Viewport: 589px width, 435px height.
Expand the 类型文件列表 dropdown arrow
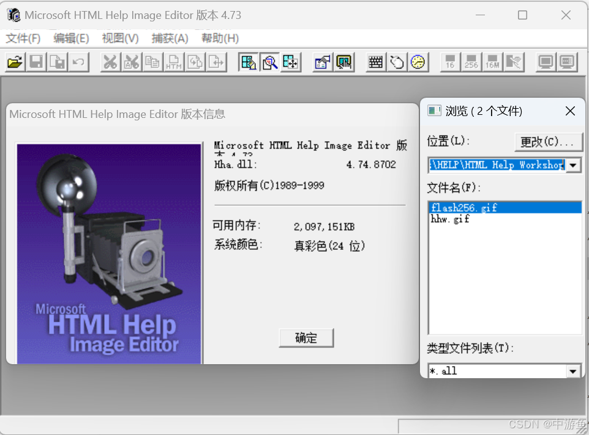(573, 371)
